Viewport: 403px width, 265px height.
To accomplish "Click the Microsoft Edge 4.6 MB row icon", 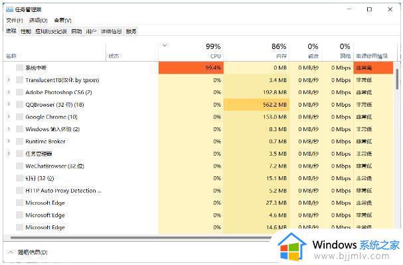I will click(x=19, y=215).
